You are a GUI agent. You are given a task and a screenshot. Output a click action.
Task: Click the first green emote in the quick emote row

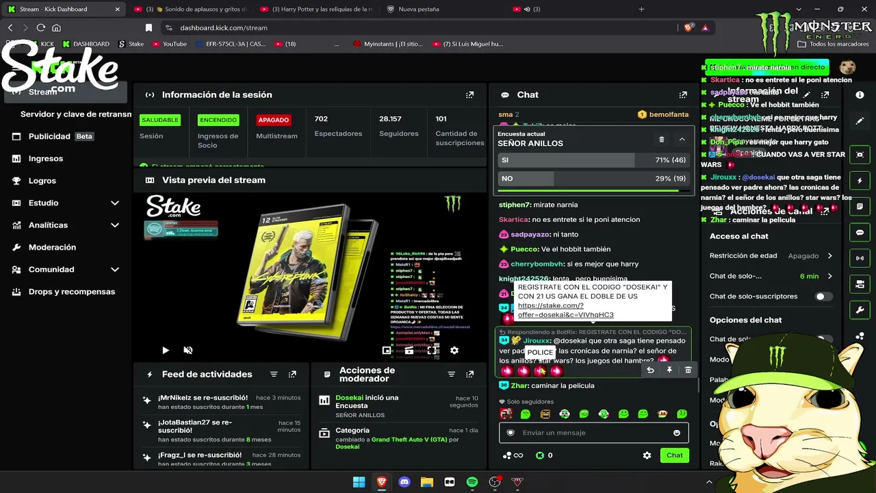[526, 414]
